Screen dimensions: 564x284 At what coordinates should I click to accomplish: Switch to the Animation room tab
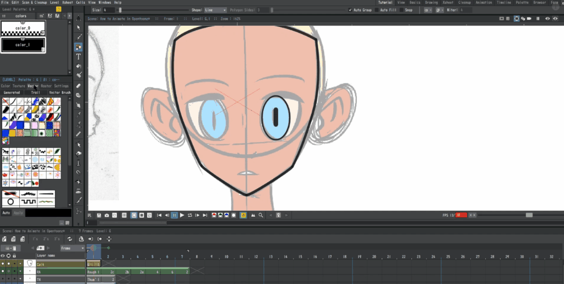click(x=484, y=3)
